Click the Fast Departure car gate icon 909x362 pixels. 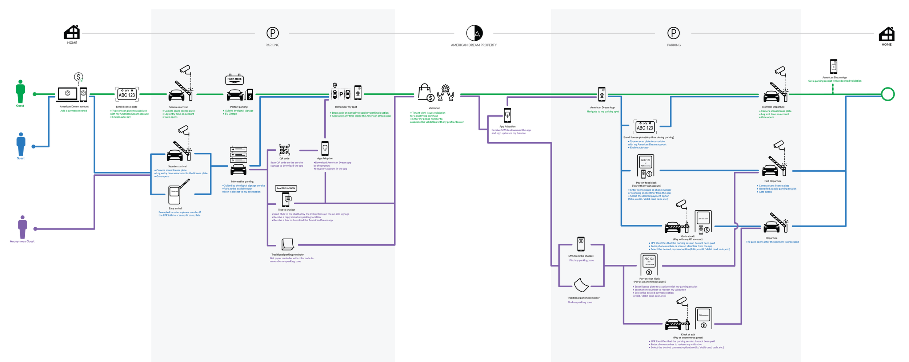774,166
